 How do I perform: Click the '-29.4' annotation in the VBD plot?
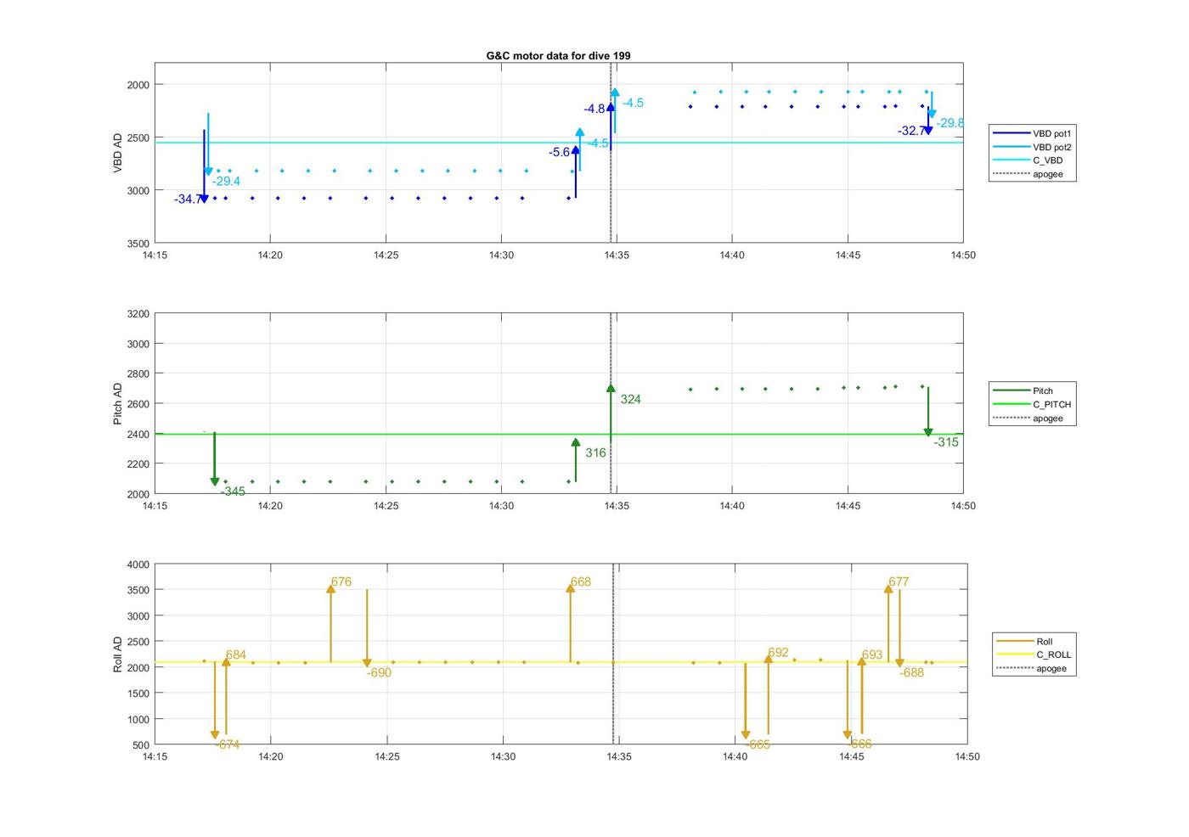point(226,181)
